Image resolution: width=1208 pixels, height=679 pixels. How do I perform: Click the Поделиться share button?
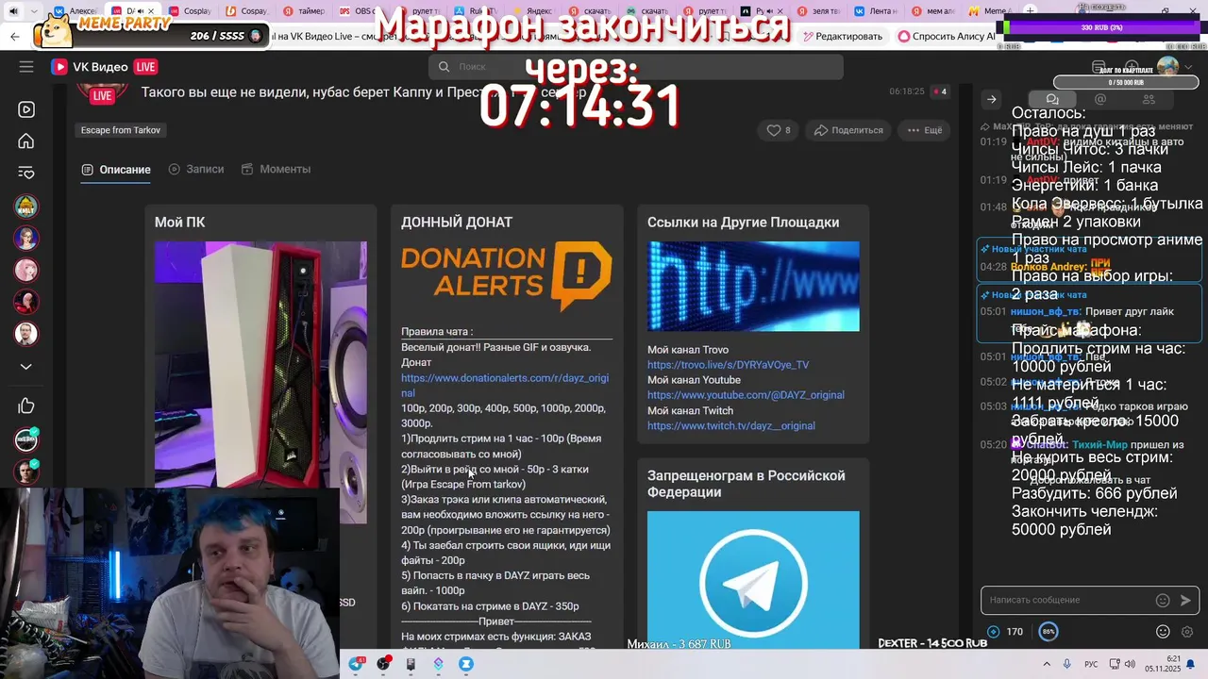pos(848,130)
